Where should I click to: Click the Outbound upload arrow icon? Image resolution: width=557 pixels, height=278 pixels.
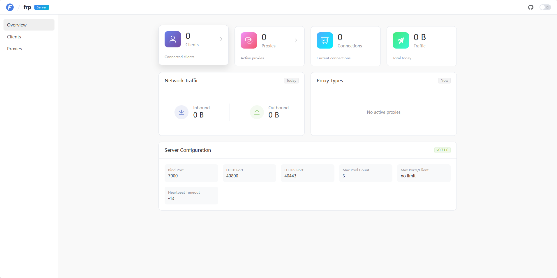coord(257,112)
